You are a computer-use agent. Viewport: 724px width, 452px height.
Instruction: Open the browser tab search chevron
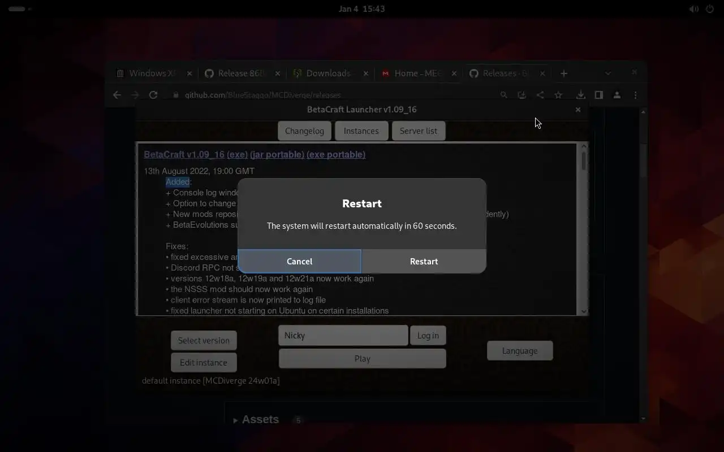tap(608, 73)
